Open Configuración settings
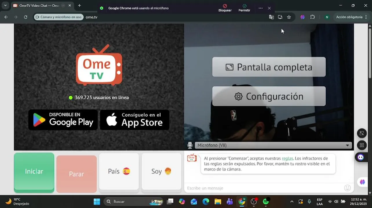 pos(269,96)
